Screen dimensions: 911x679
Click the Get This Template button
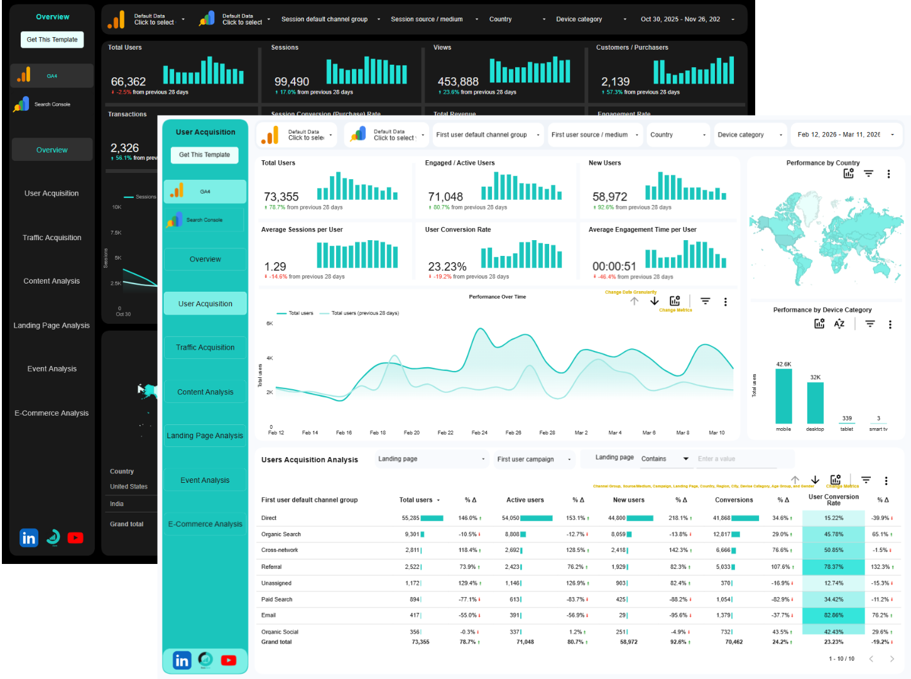tap(204, 155)
